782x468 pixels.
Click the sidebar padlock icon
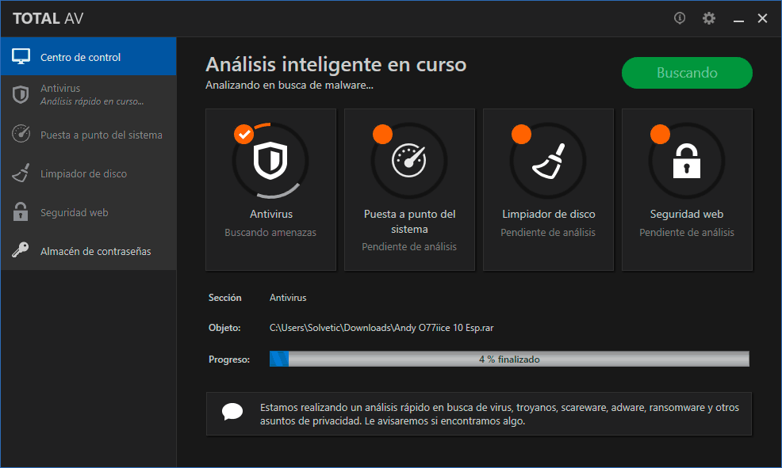point(21,211)
